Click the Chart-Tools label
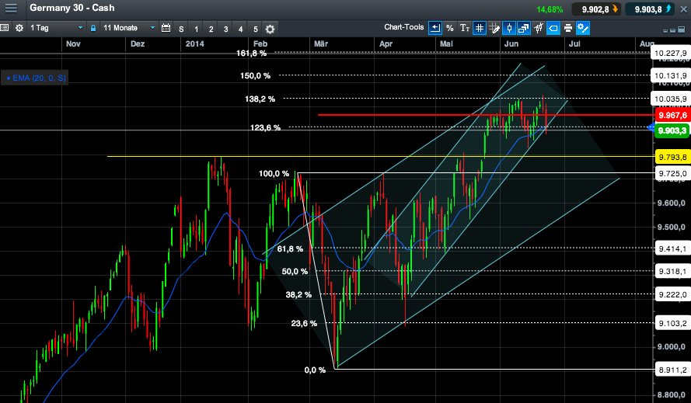 [403, 27]
